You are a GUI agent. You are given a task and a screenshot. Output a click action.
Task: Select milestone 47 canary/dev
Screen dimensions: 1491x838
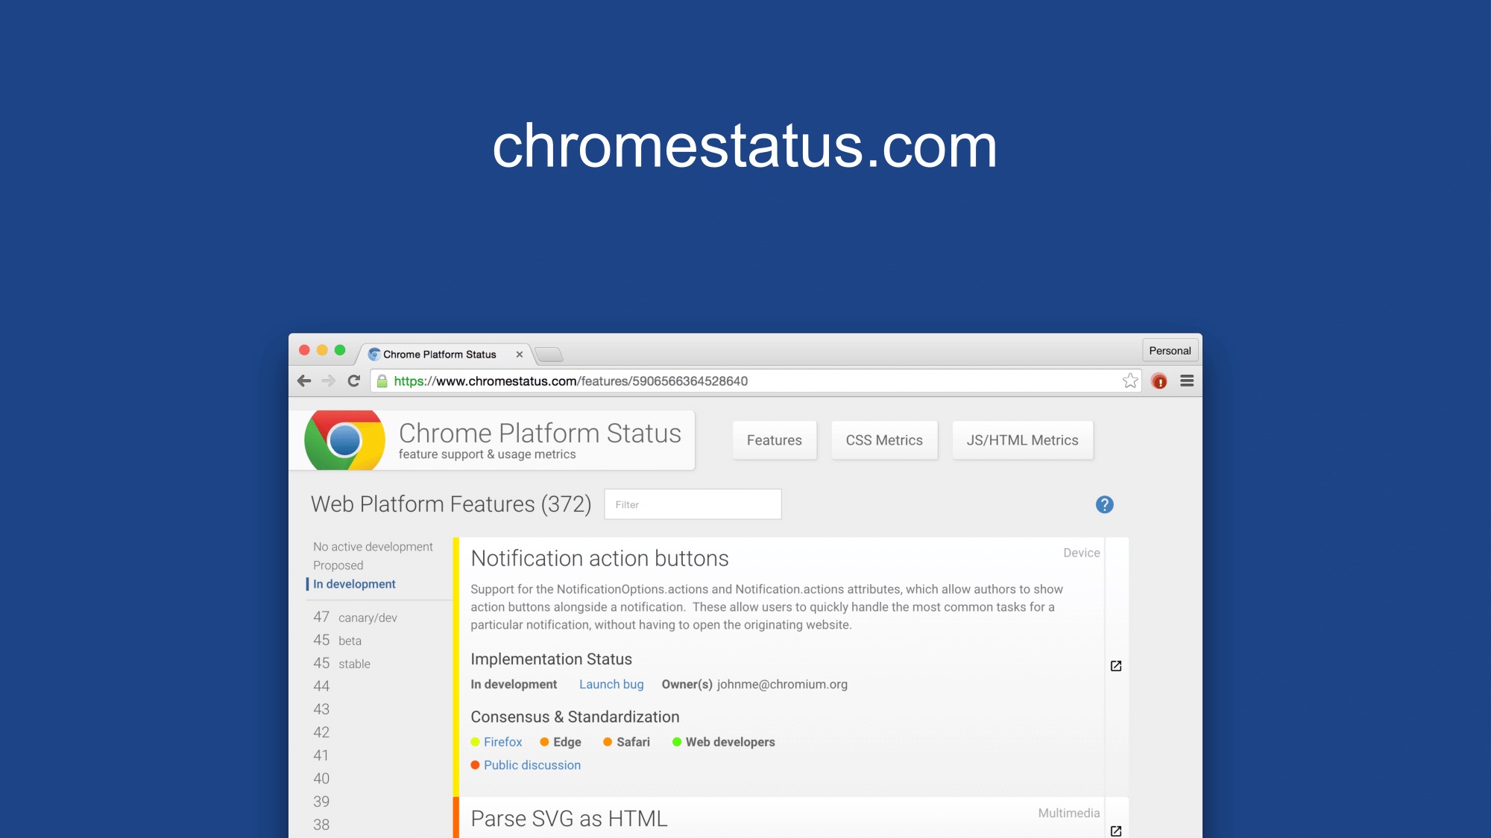coord(355,618)
